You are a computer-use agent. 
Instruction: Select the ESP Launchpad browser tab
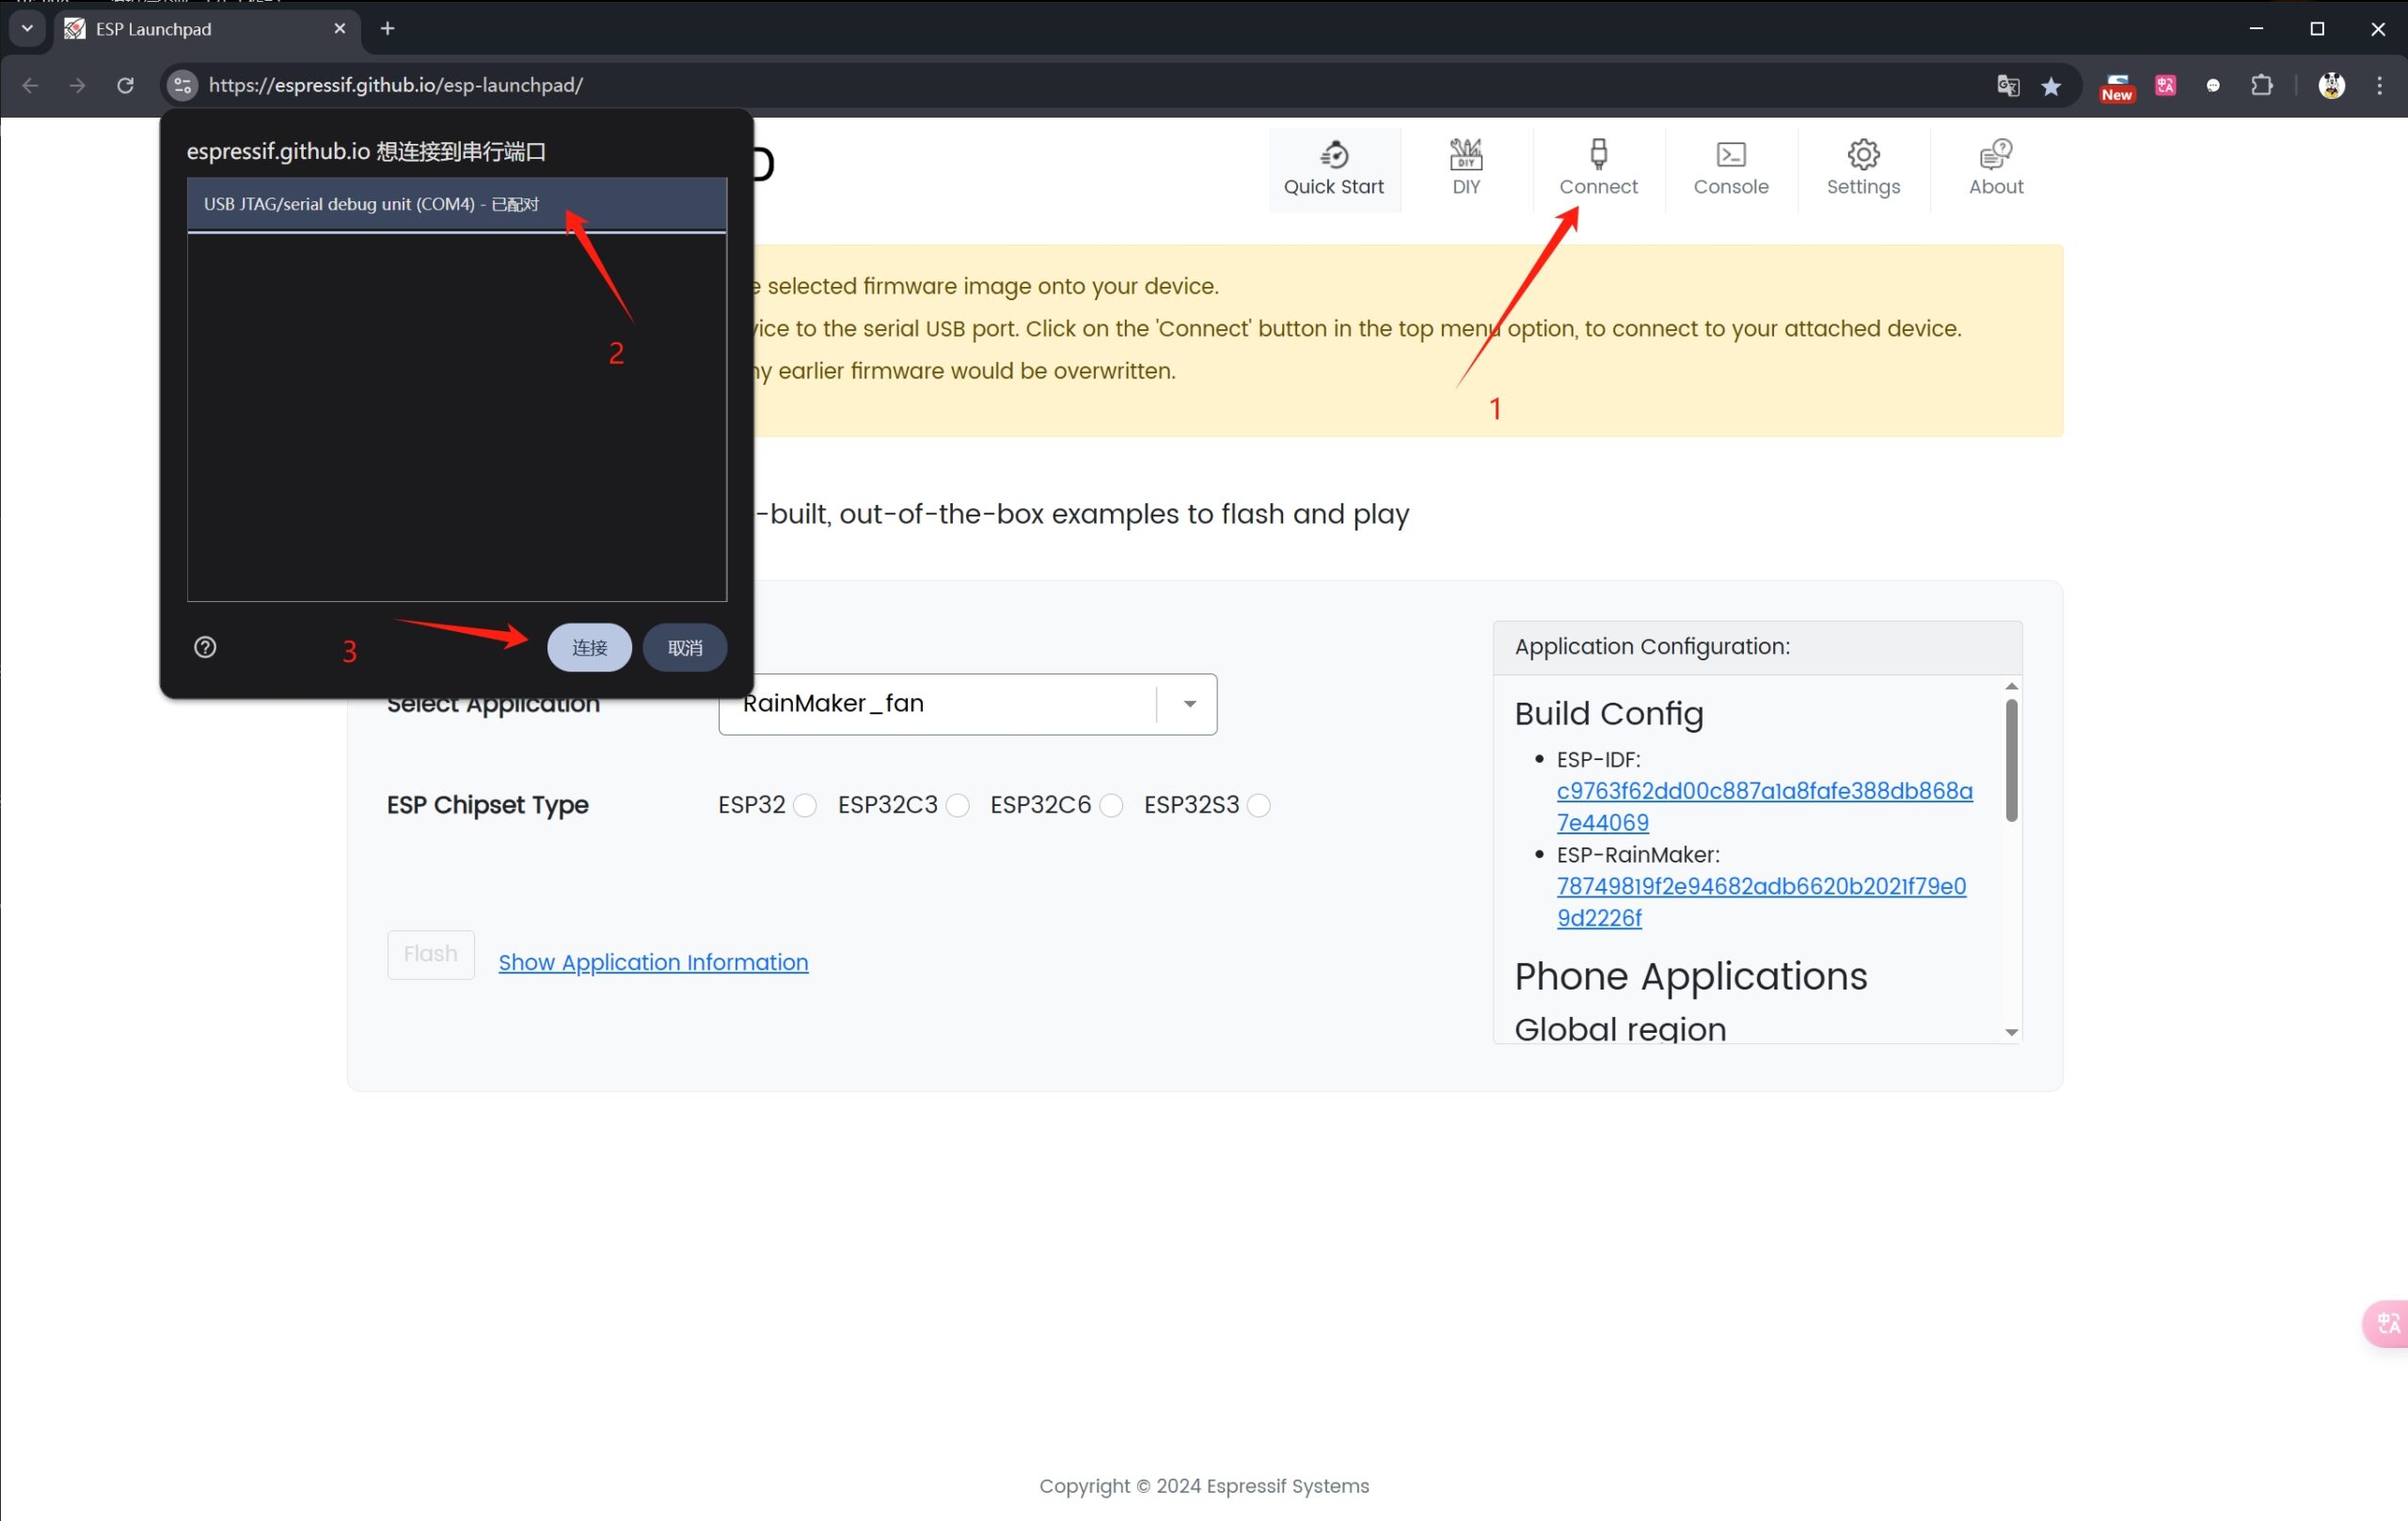(x=207, y=29)
